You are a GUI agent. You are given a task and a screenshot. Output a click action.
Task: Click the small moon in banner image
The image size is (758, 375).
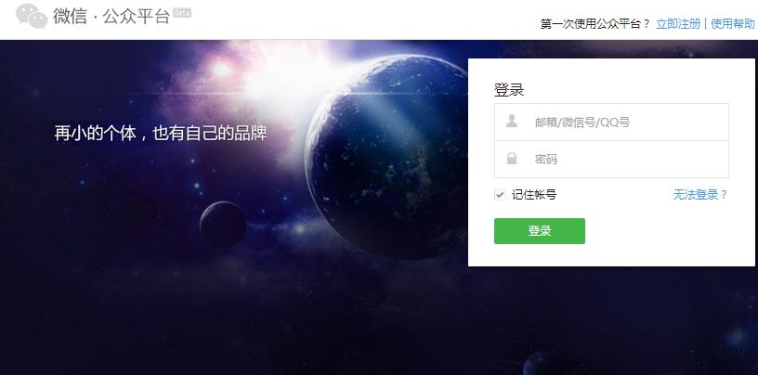[x=223, y=225]
